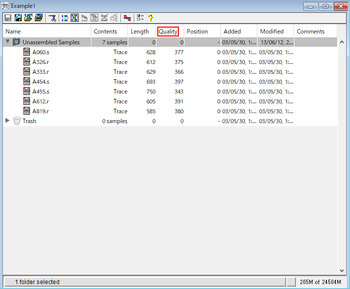Sort by the Comments column header
The image size is (350, 289).
pyautogui.click(x=316, y=32)
